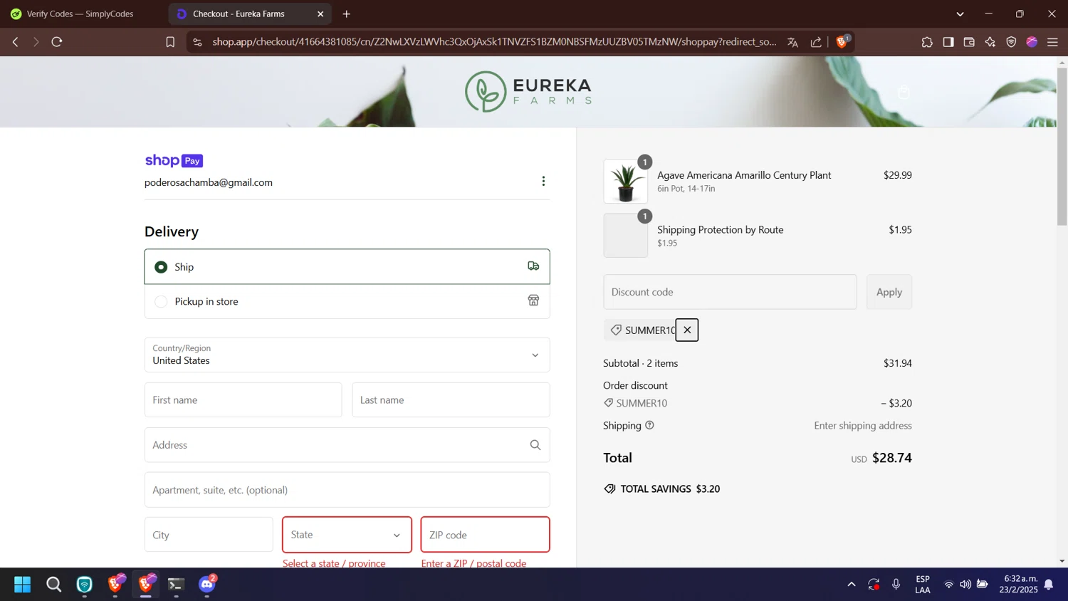
Task: Toggle browser sidebar panel icon
Action: coord(948,42)
